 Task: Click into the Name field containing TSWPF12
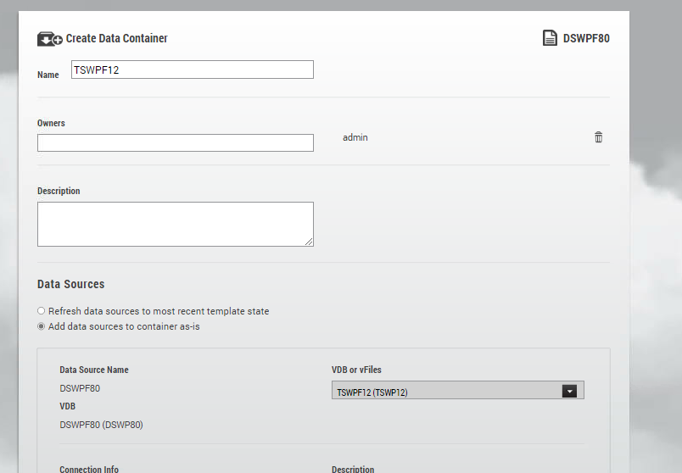(x=193, y=70)
